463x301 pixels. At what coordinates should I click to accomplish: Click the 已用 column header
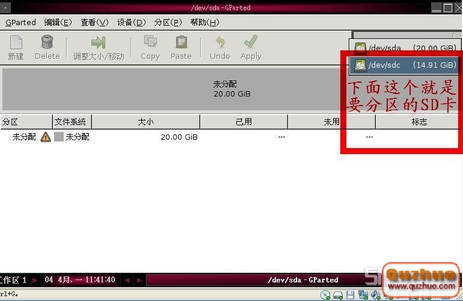(x=244, y=122)
